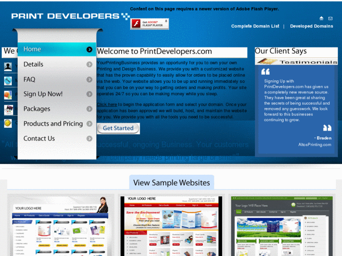This screenshot has width=342, height=256.
Task: Follow the 'Click here' application link
Action: [x=107, y=105]
